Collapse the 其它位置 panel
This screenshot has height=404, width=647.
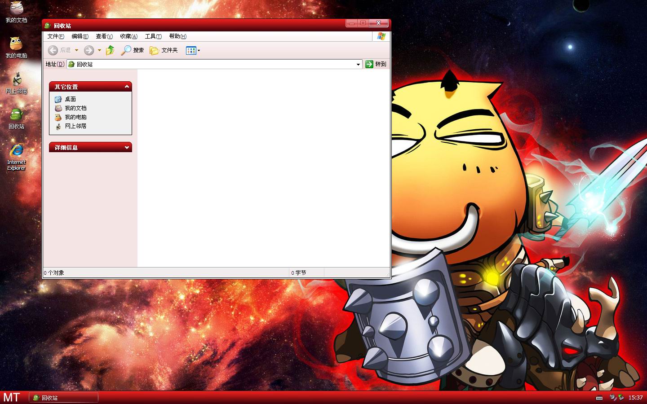click(x=127, y=86)
